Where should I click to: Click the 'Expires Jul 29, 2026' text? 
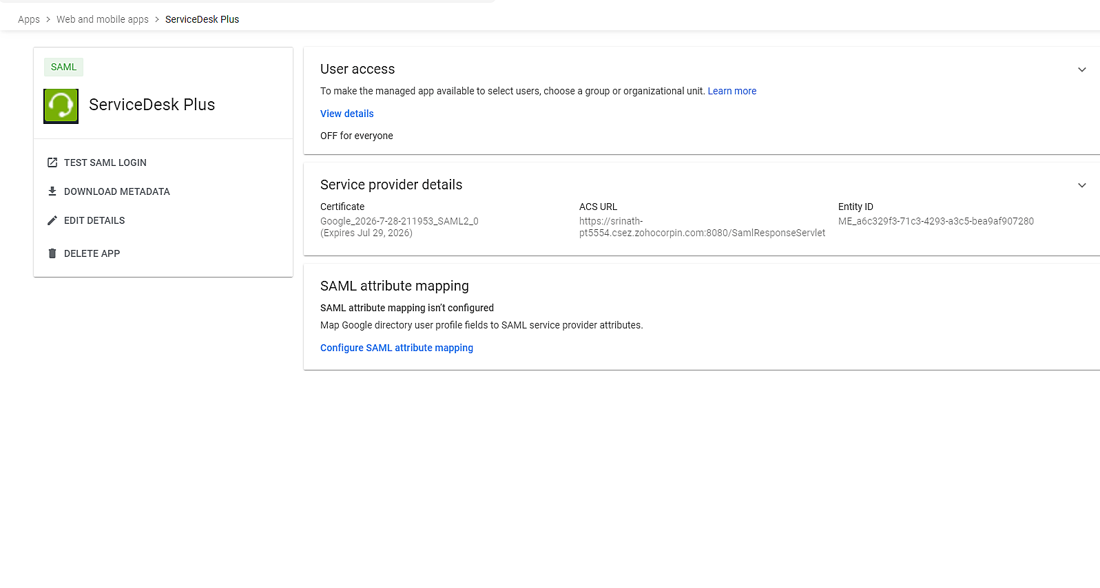pos(366,233)
